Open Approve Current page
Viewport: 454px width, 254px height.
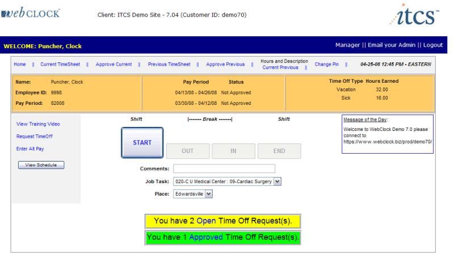[x=113, y=64]
